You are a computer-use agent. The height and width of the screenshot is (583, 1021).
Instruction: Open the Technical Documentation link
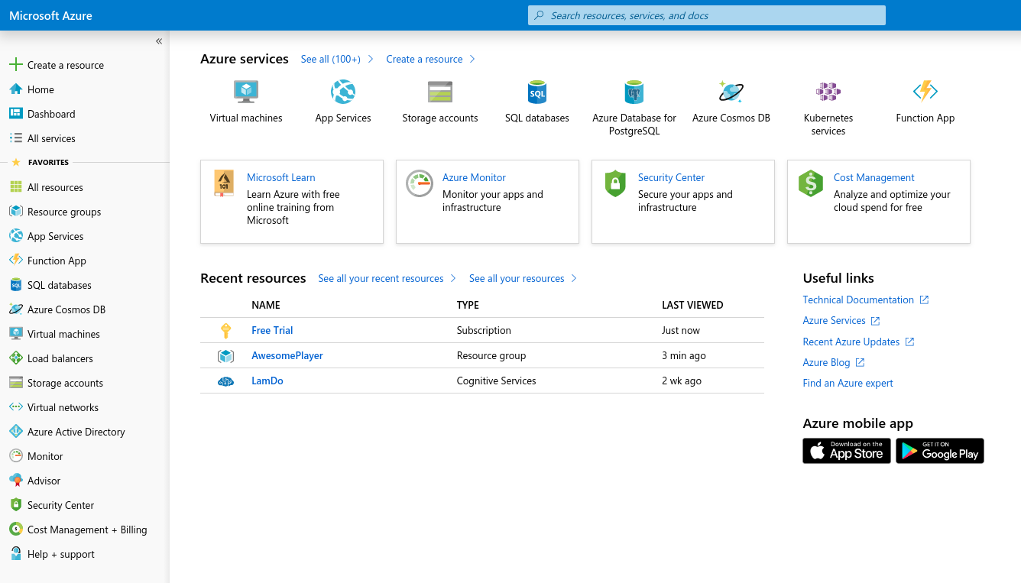click(x=858, y=300)
